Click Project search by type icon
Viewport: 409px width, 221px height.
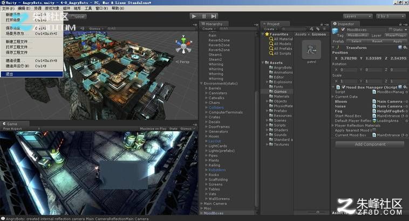[x=312, y=29]
